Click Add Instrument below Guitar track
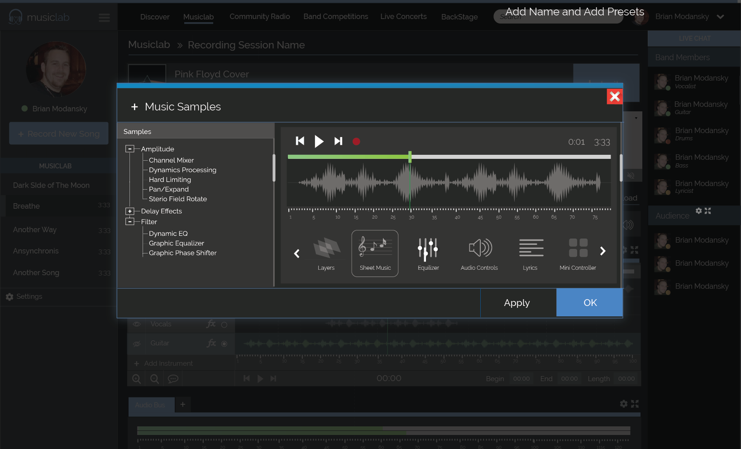The image size is (741, 449). (164, 363)
